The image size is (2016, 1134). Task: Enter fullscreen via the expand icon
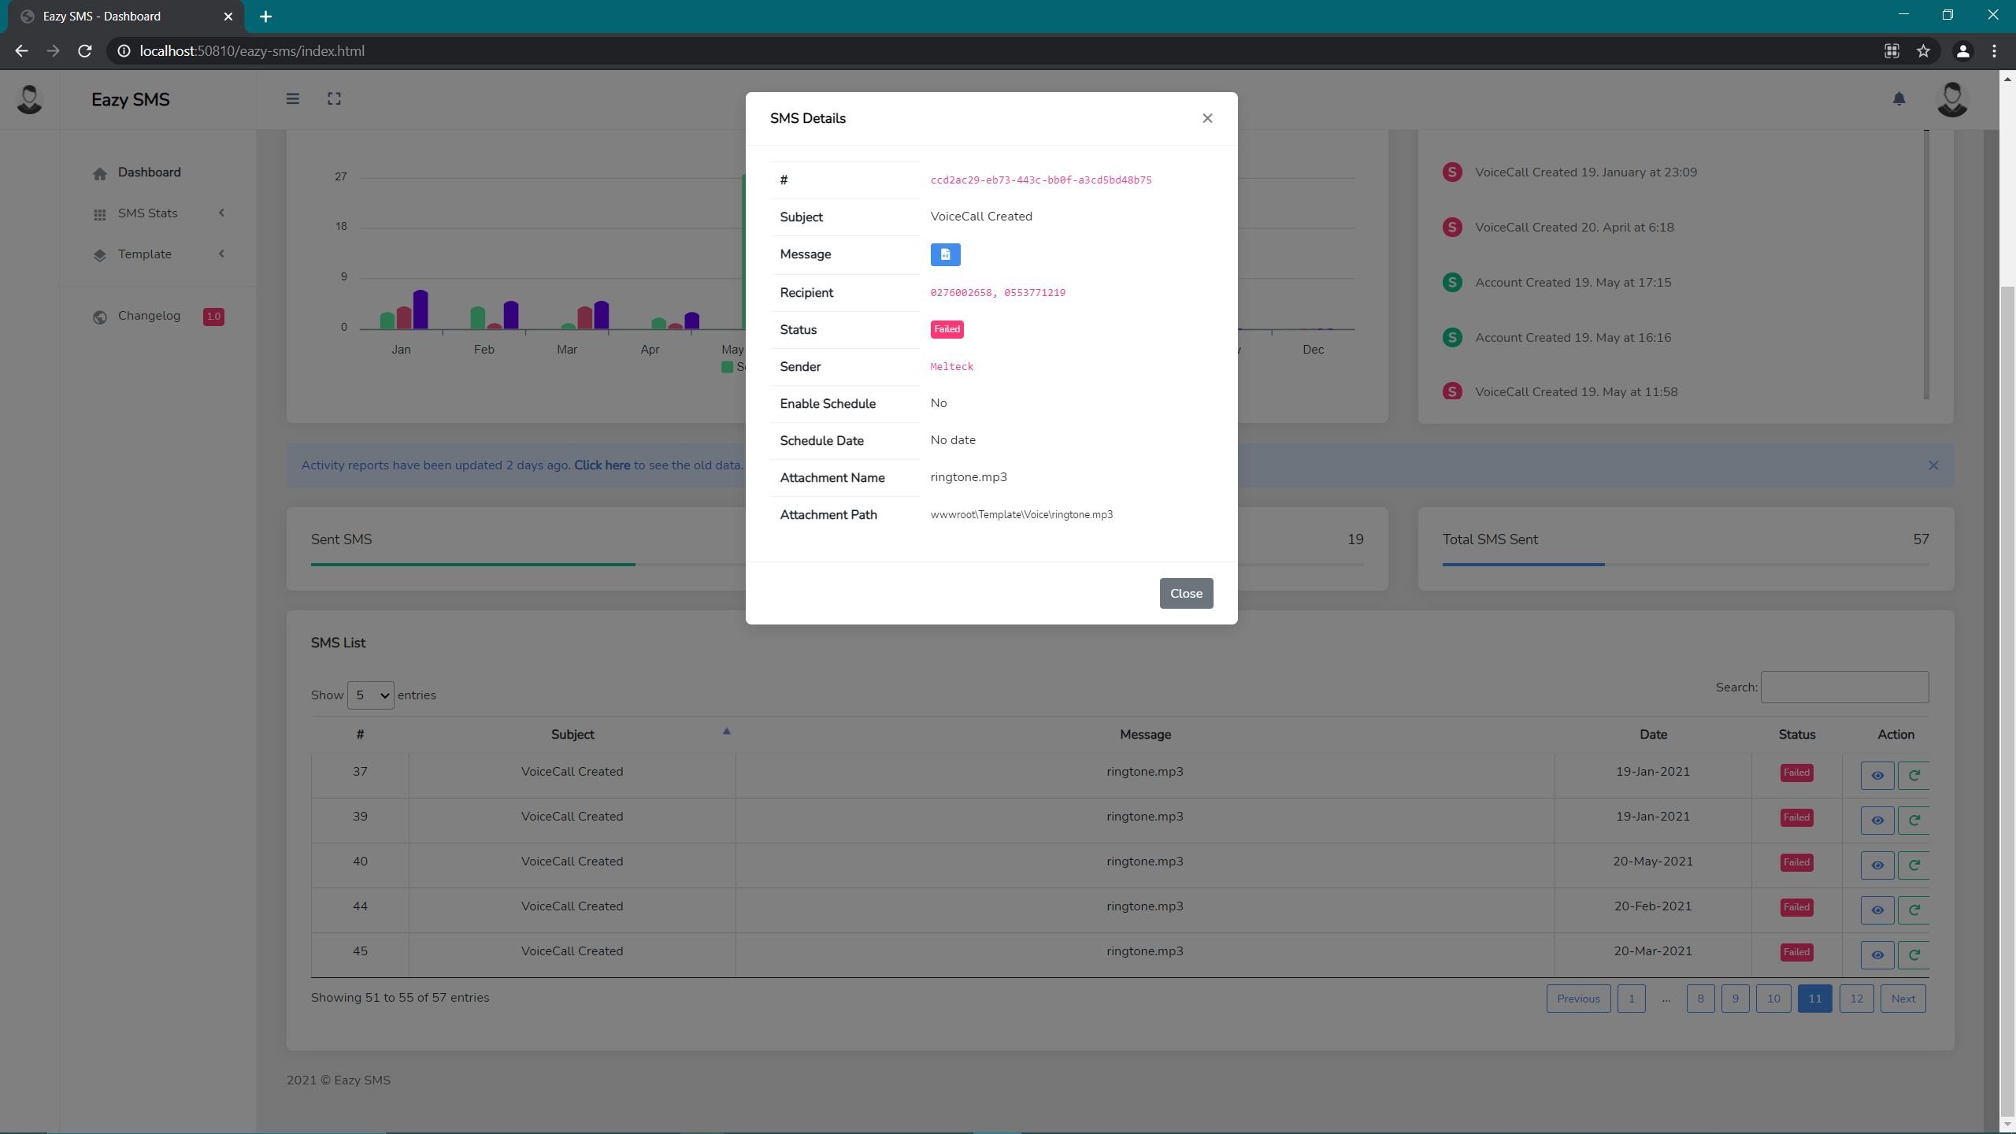(x=334, y=99)
